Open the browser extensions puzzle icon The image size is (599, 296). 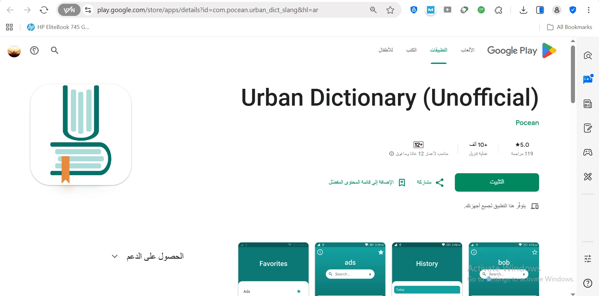point(498,10)
